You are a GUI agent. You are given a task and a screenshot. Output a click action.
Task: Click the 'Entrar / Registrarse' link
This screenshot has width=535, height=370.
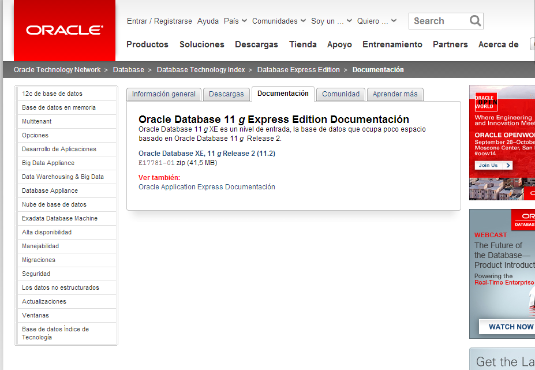pos(159,21)
